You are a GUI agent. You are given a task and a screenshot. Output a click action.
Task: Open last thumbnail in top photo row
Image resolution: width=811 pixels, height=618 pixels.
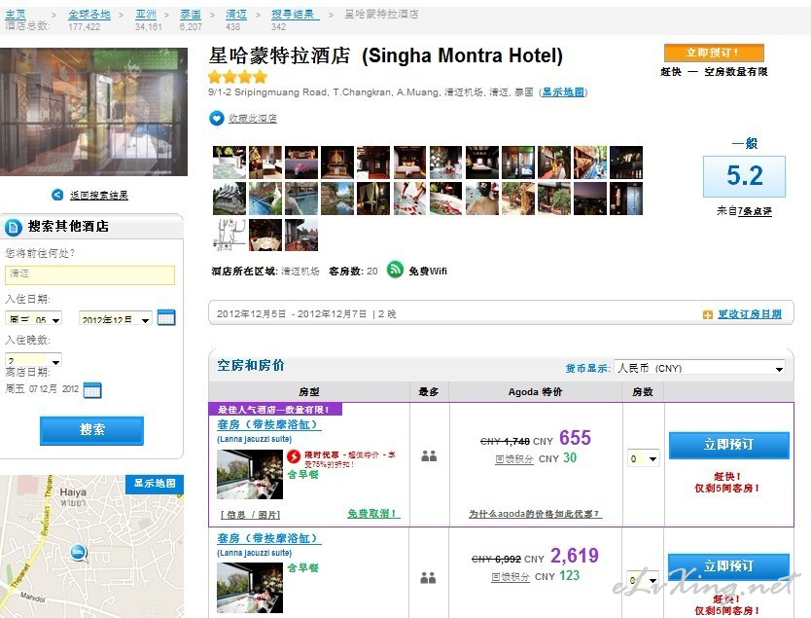click(x=626, y=162)
